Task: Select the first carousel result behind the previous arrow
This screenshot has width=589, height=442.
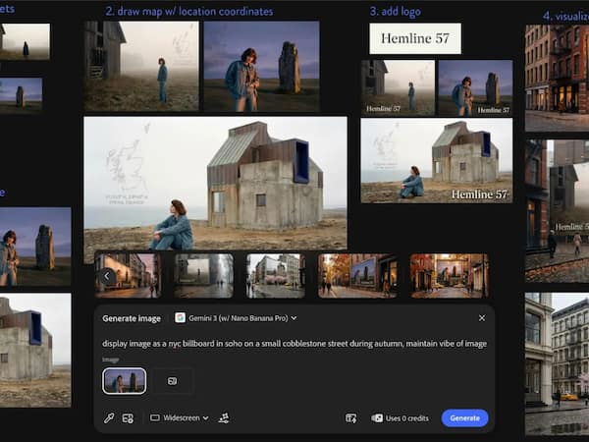Action: tap(128, 276)
